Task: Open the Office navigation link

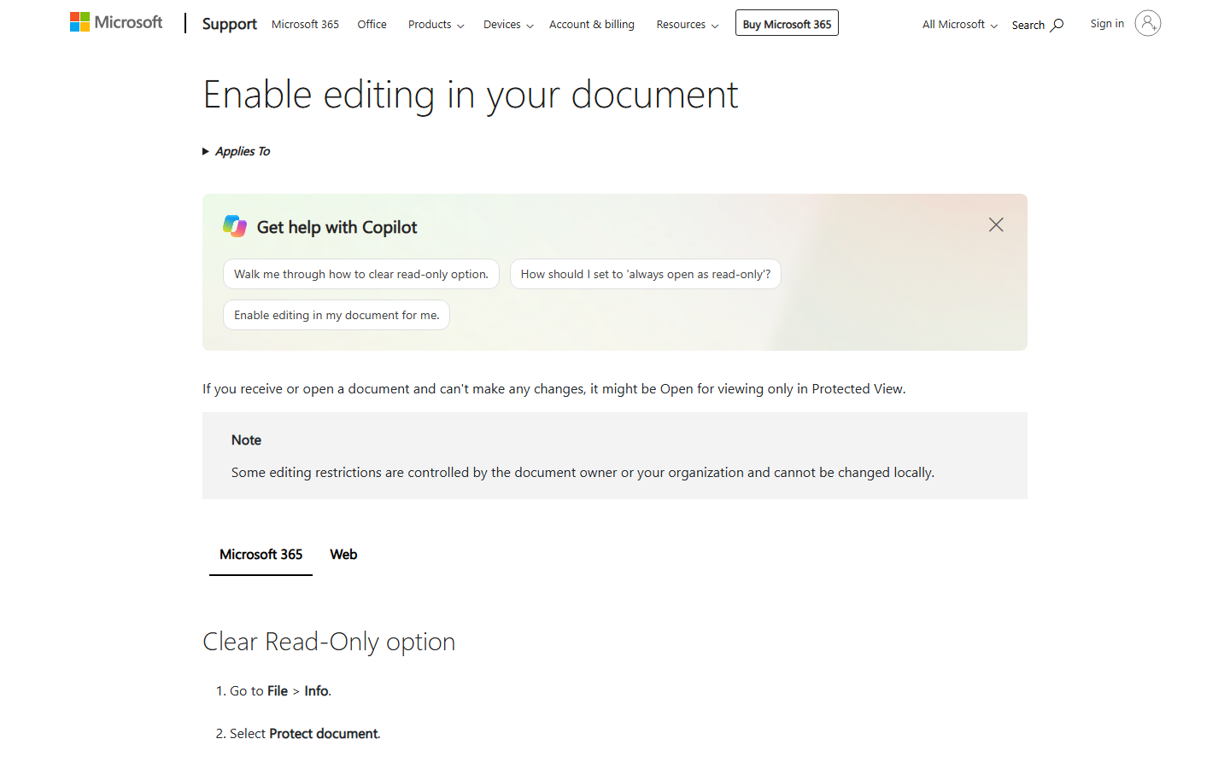Action: [372, 24]
